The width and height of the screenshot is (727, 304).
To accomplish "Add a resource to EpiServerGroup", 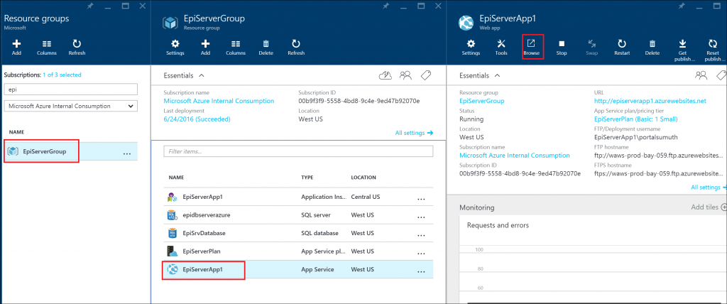I will point(205,44).
